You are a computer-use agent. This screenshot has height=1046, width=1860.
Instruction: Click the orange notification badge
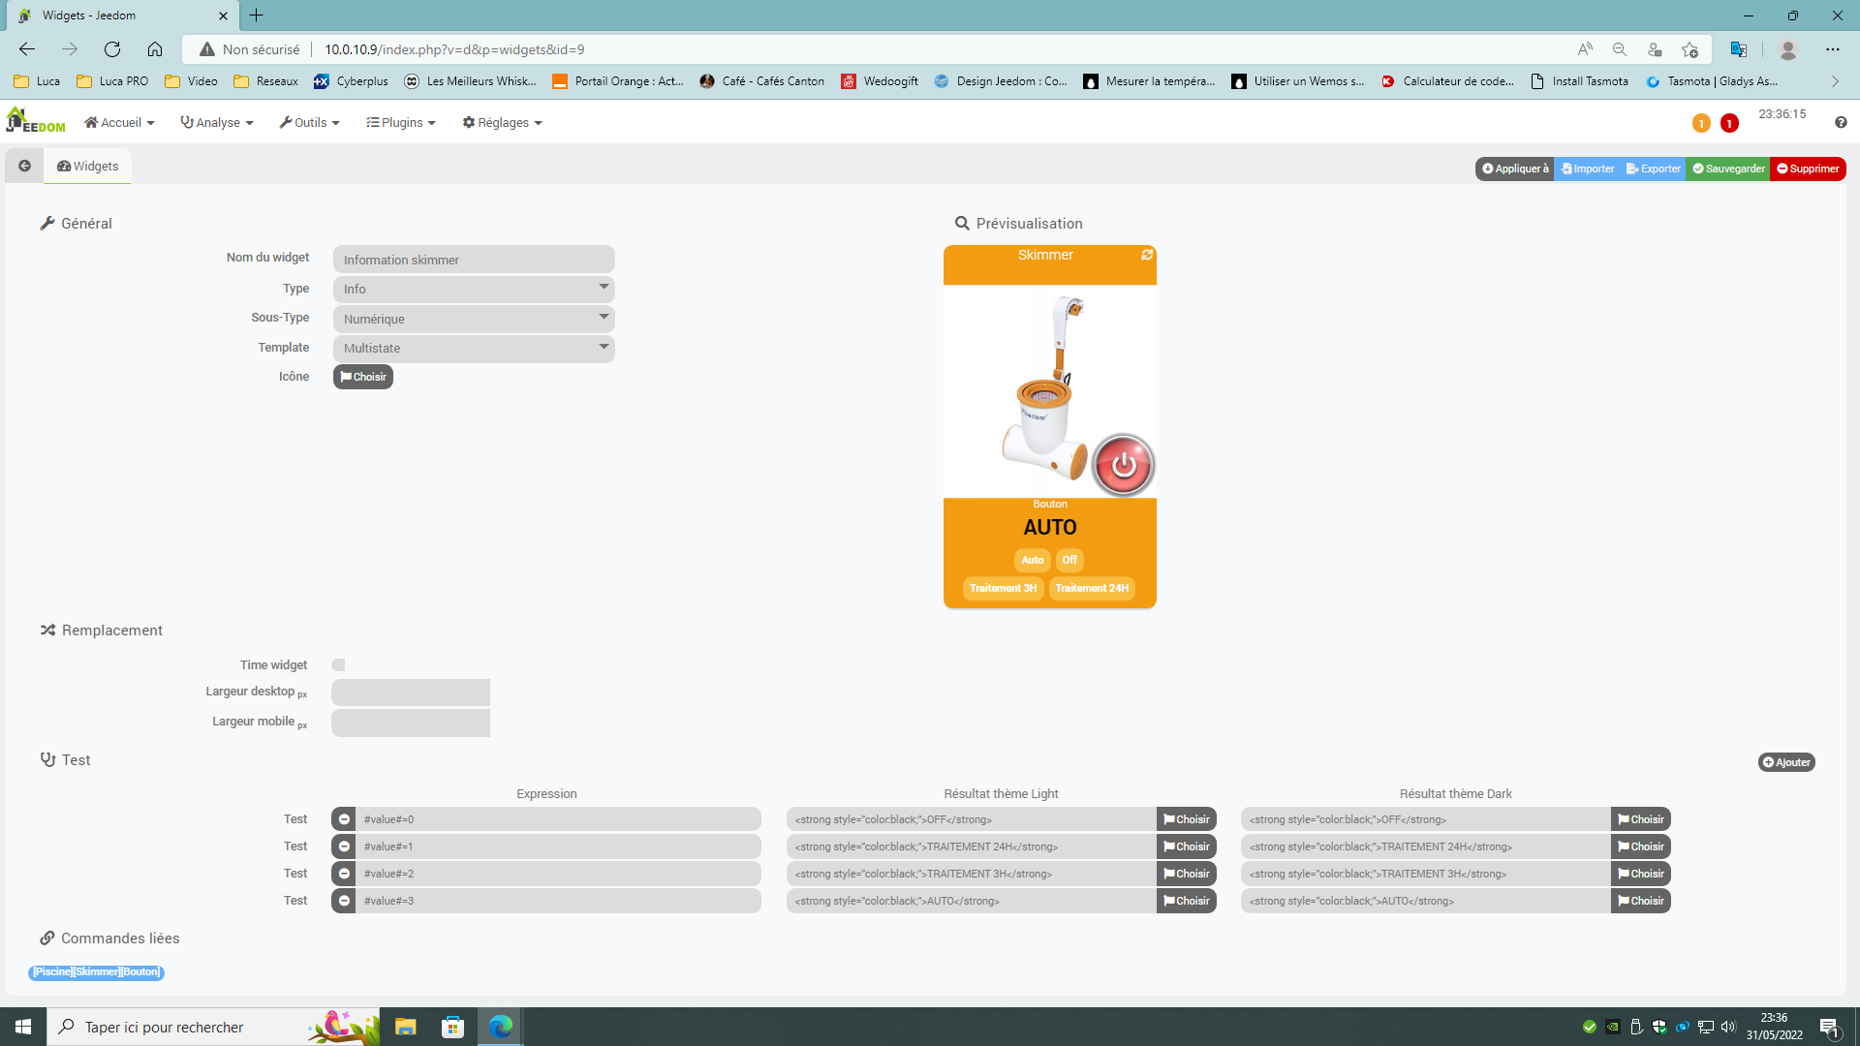pos(1701,123)
